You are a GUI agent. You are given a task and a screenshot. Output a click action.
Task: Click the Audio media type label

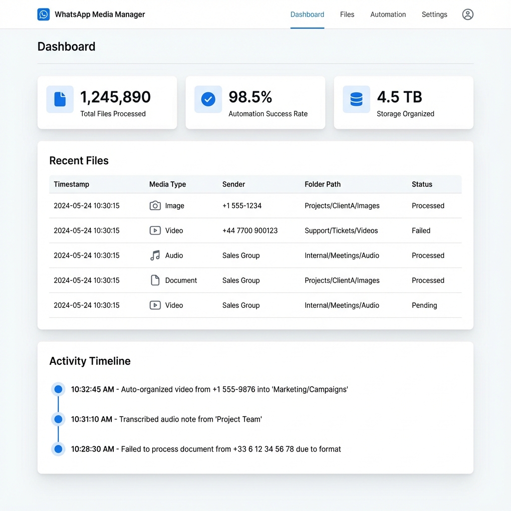tap(174, 255)
